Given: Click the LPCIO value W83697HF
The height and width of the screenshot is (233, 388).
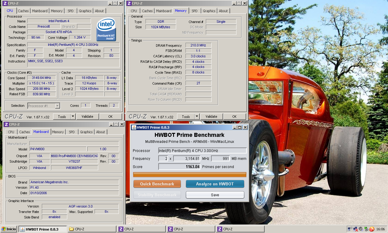Looking at the screenshot, I should [x=74, y=167].
